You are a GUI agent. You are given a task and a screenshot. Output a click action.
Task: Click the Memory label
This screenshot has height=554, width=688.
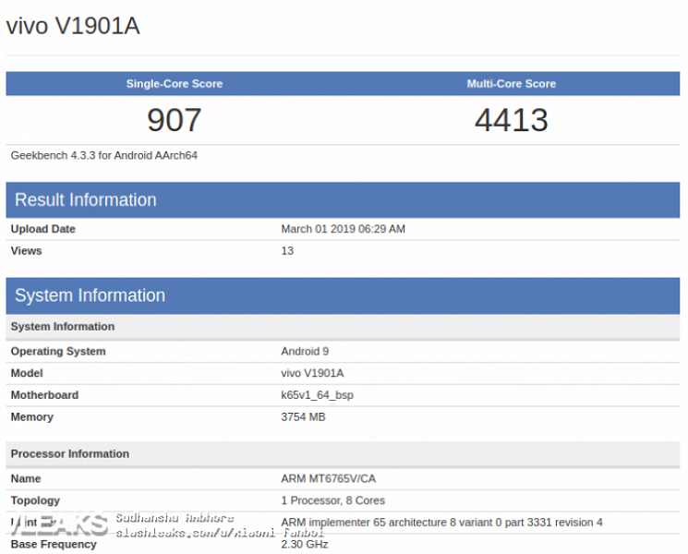[x=32, y=417]
